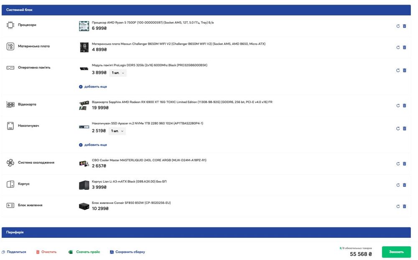Screen dimensions: 418x260
Task: Delete the Lian Li A3-mATX case
Action: (404, 185)
